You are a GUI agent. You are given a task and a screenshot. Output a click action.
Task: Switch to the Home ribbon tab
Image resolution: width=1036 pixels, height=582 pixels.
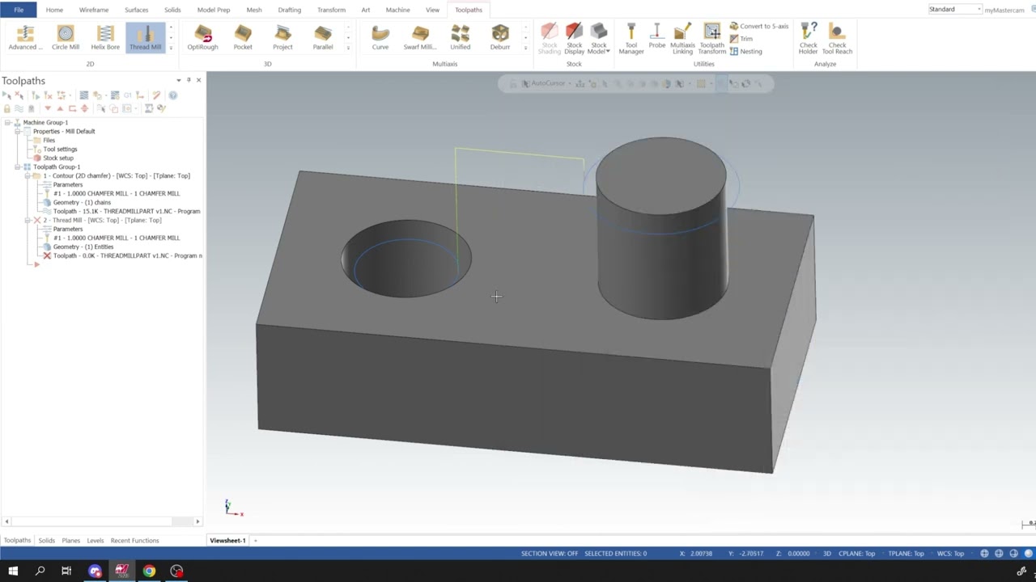54,10
